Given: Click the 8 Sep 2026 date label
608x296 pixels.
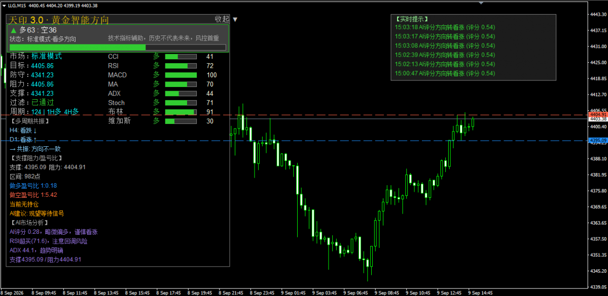Looking at the screenshot, I should coord(12,293).
